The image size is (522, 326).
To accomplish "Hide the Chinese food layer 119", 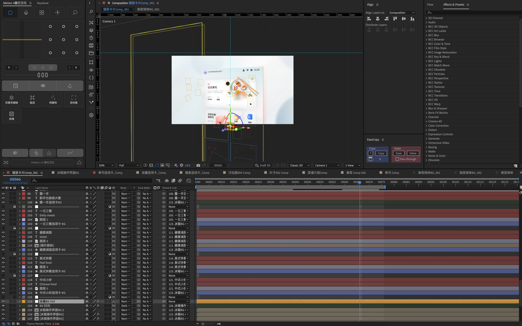I will [3, 284].
